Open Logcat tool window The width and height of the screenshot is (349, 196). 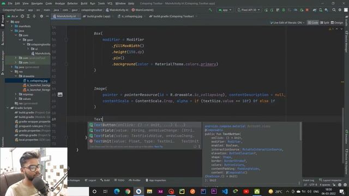tap(91, 180)
